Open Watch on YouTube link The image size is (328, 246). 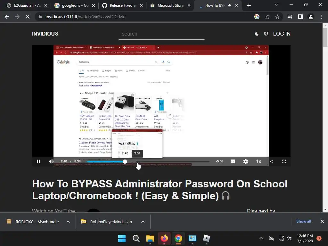[53, 211]
